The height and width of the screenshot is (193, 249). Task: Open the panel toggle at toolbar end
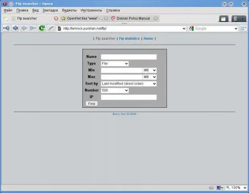point(243,29)
